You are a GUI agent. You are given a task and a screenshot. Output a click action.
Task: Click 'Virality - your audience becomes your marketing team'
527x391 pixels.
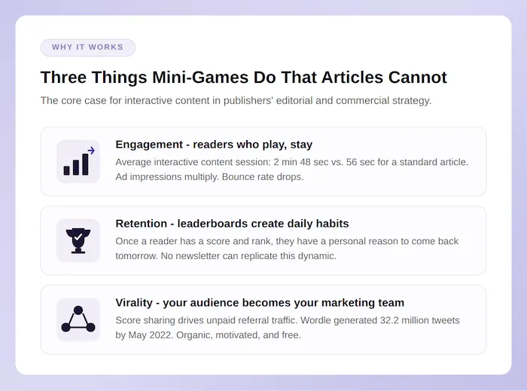pos(260,303)
